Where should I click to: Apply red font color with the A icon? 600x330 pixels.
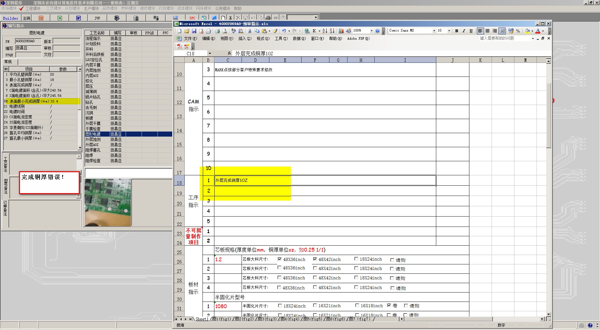pyautogui.click(x=538, y=31)
